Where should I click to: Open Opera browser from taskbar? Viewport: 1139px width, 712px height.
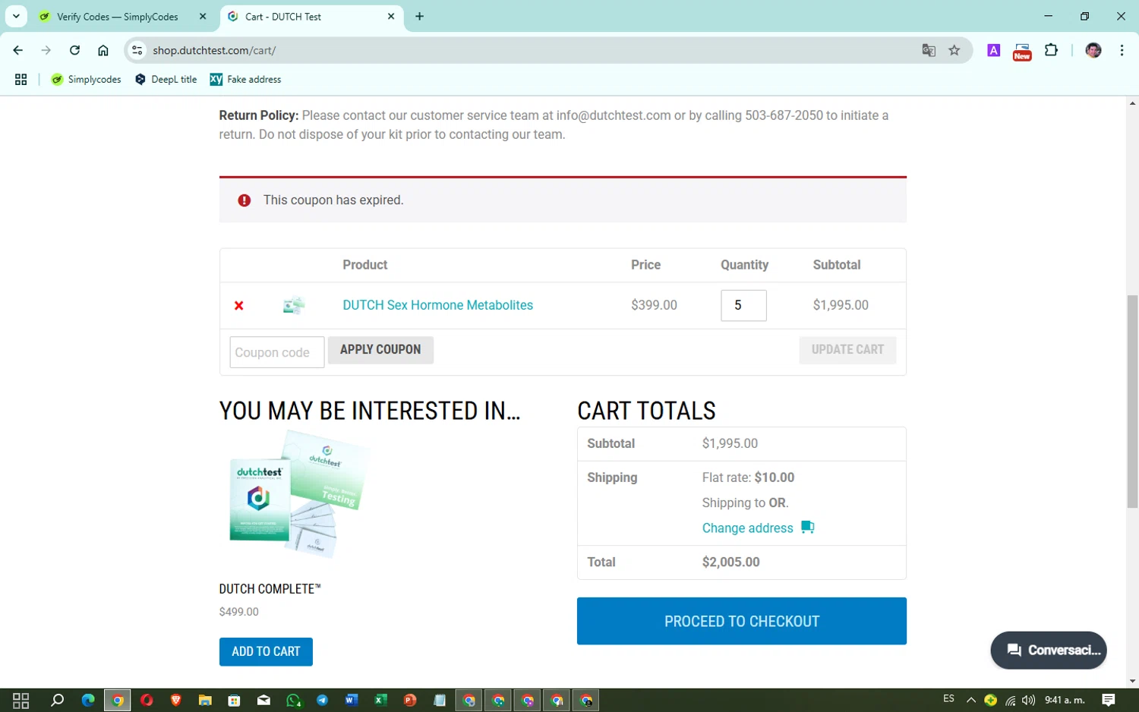point(147,700)
